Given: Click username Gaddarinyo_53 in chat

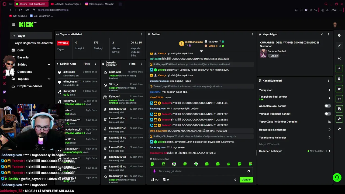Looking at the screenshot, I should tap(158, 153).
